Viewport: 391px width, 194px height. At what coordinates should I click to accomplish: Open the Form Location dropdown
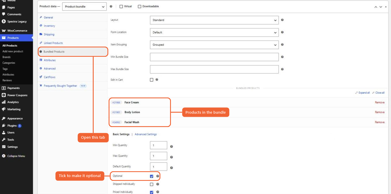pos(214,32)
